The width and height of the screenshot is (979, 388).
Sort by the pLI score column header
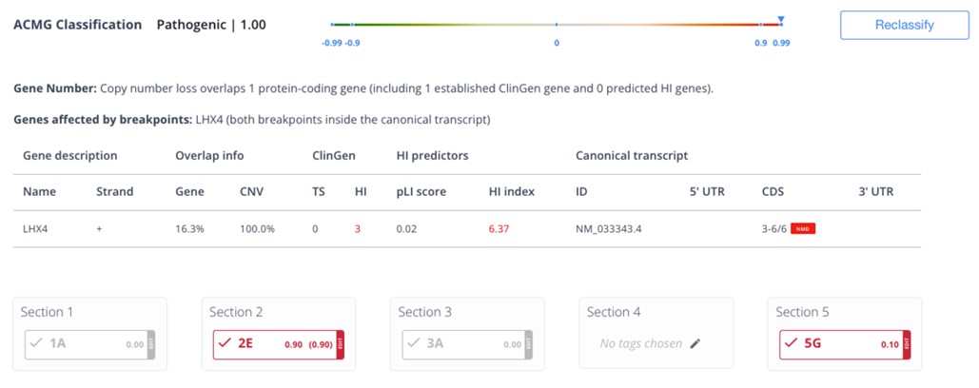point(419,191)
